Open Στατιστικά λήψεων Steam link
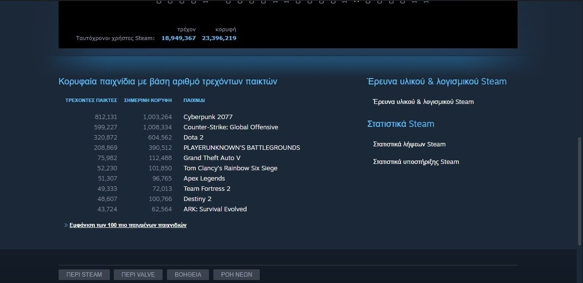This screenshot has height=283, width=583. [409, 144]
